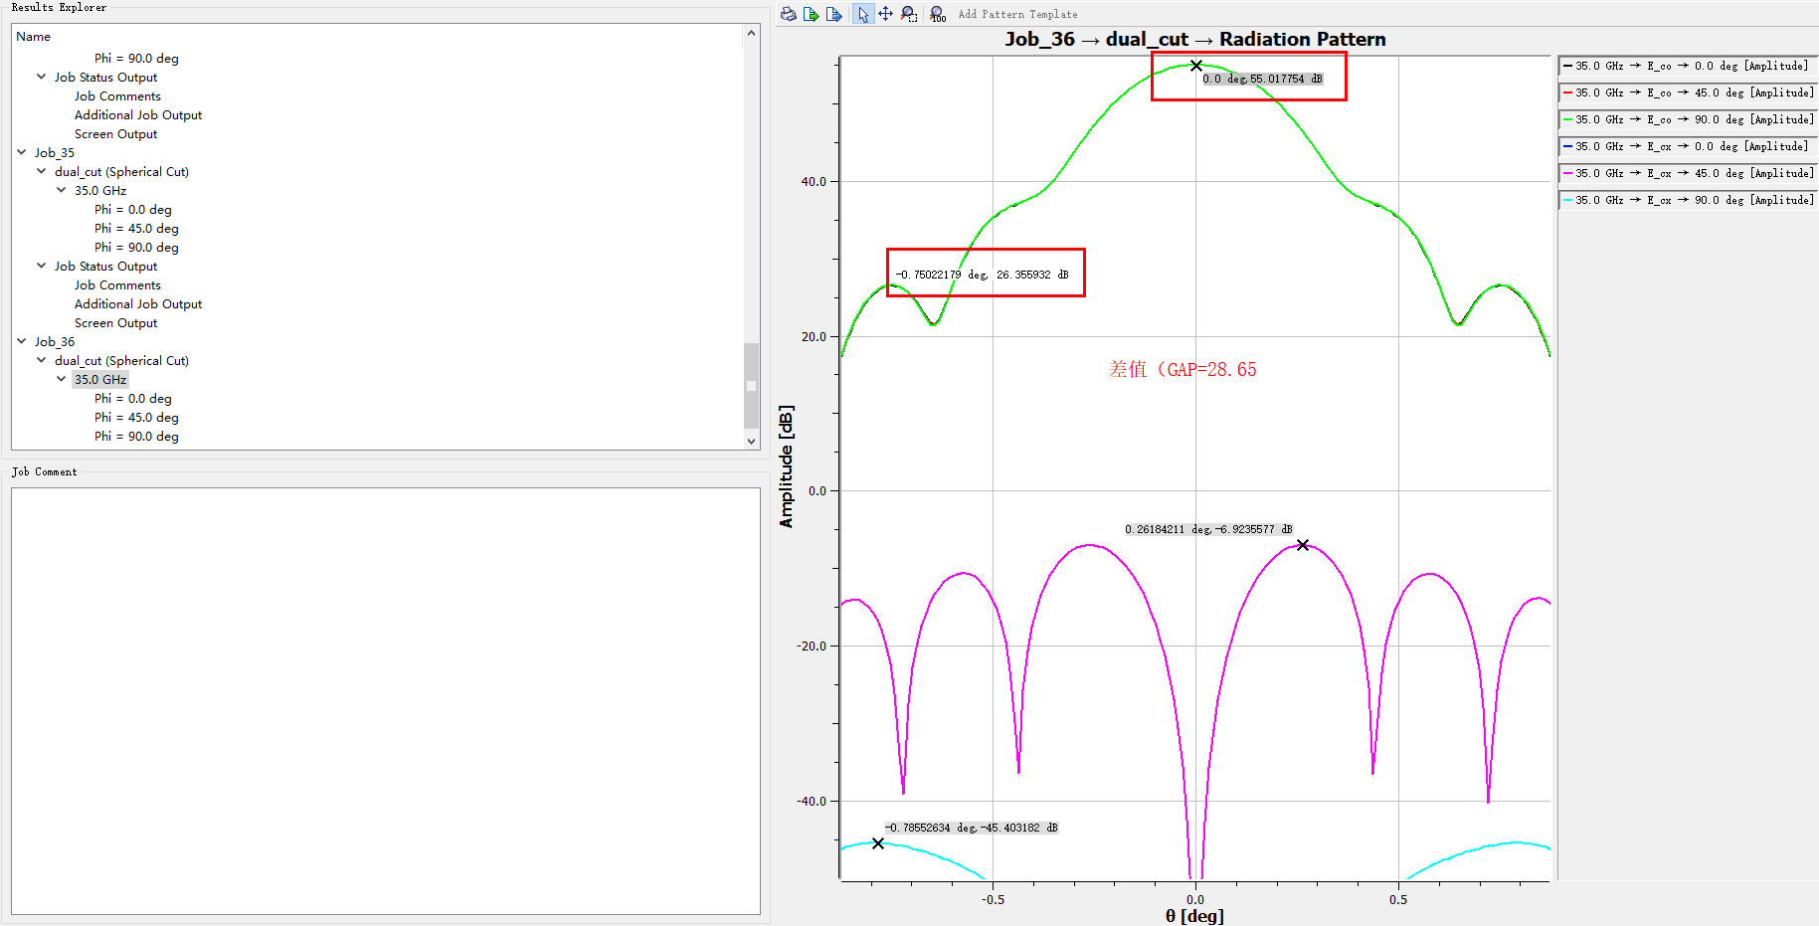The height and width of the screenshot is (926, 1819).
Task: Select legend entry E_cx 45.0 deg
Action: tap(1687, 173)
